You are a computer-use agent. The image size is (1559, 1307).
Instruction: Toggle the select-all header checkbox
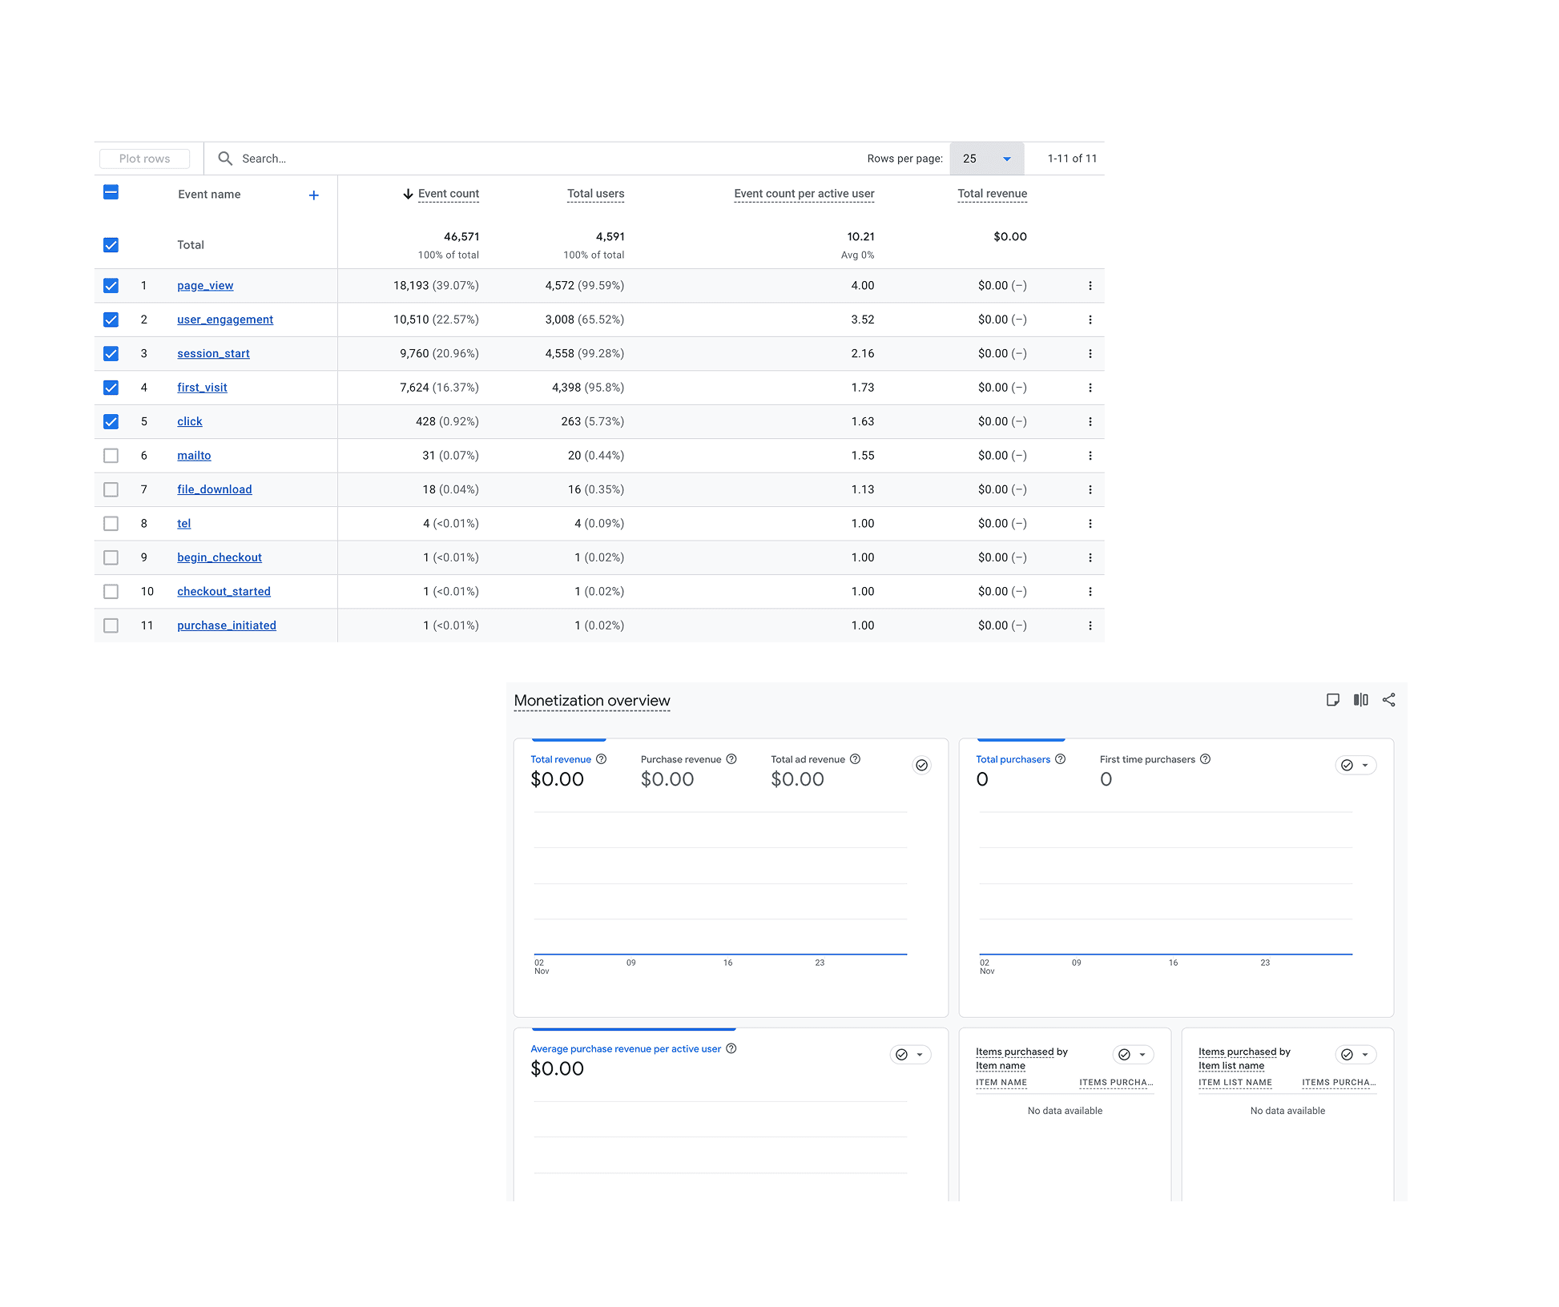pos(111,192)
